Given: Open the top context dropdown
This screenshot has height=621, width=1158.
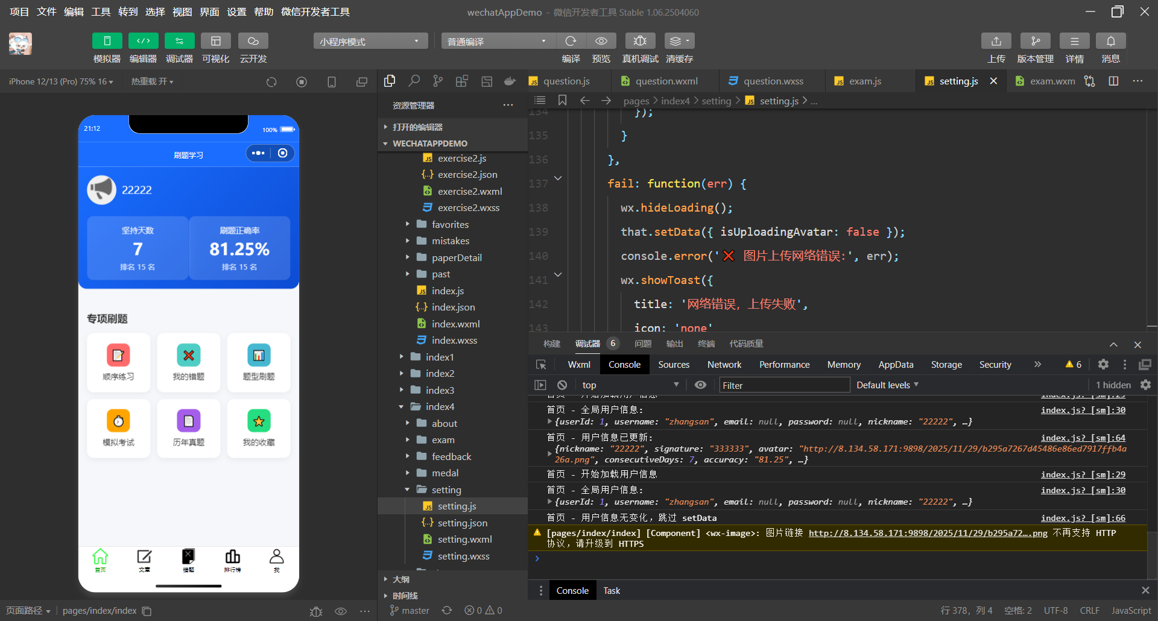Looking at the screenshot, I should coord(631,385).
